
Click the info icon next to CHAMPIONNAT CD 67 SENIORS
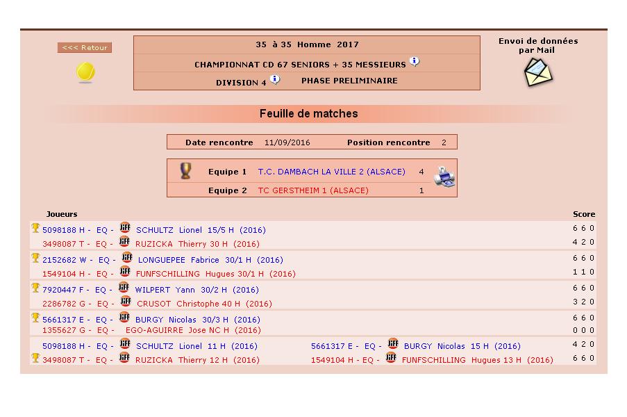[415, 62]
